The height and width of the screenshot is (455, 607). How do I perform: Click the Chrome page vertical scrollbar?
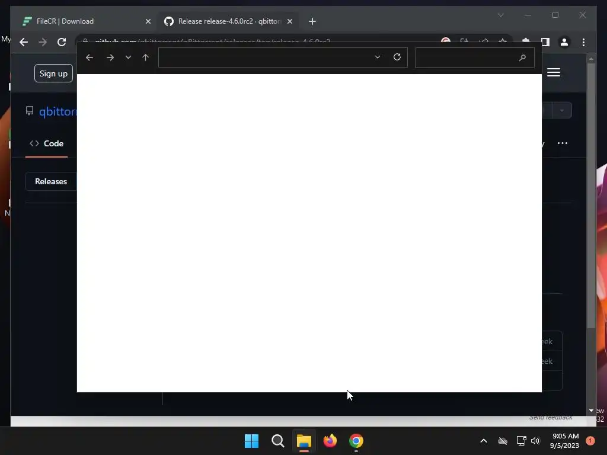[591, 196]
